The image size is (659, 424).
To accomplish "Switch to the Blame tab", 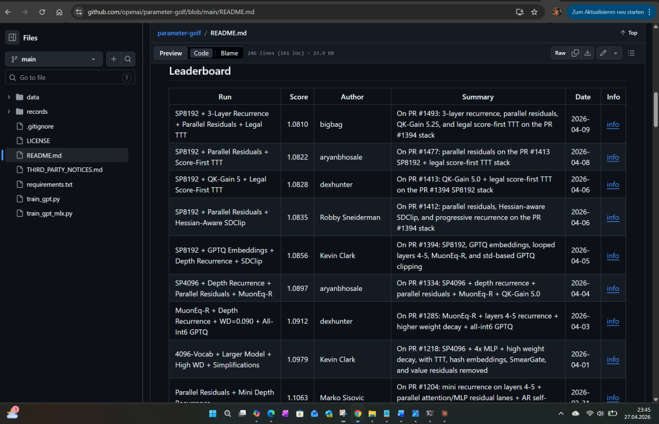I will [x=229, y=53].
